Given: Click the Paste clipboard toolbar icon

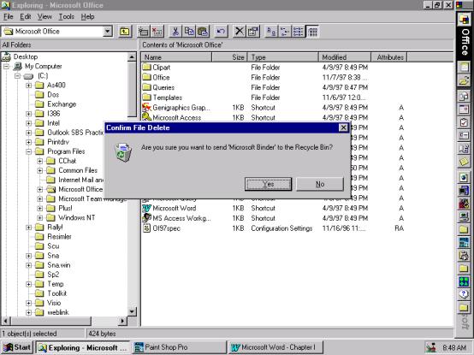Looking at the screenshot, I should tap(203, 32).
